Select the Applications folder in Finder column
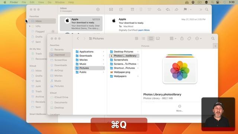238x134 pixels. coord(90,52)
